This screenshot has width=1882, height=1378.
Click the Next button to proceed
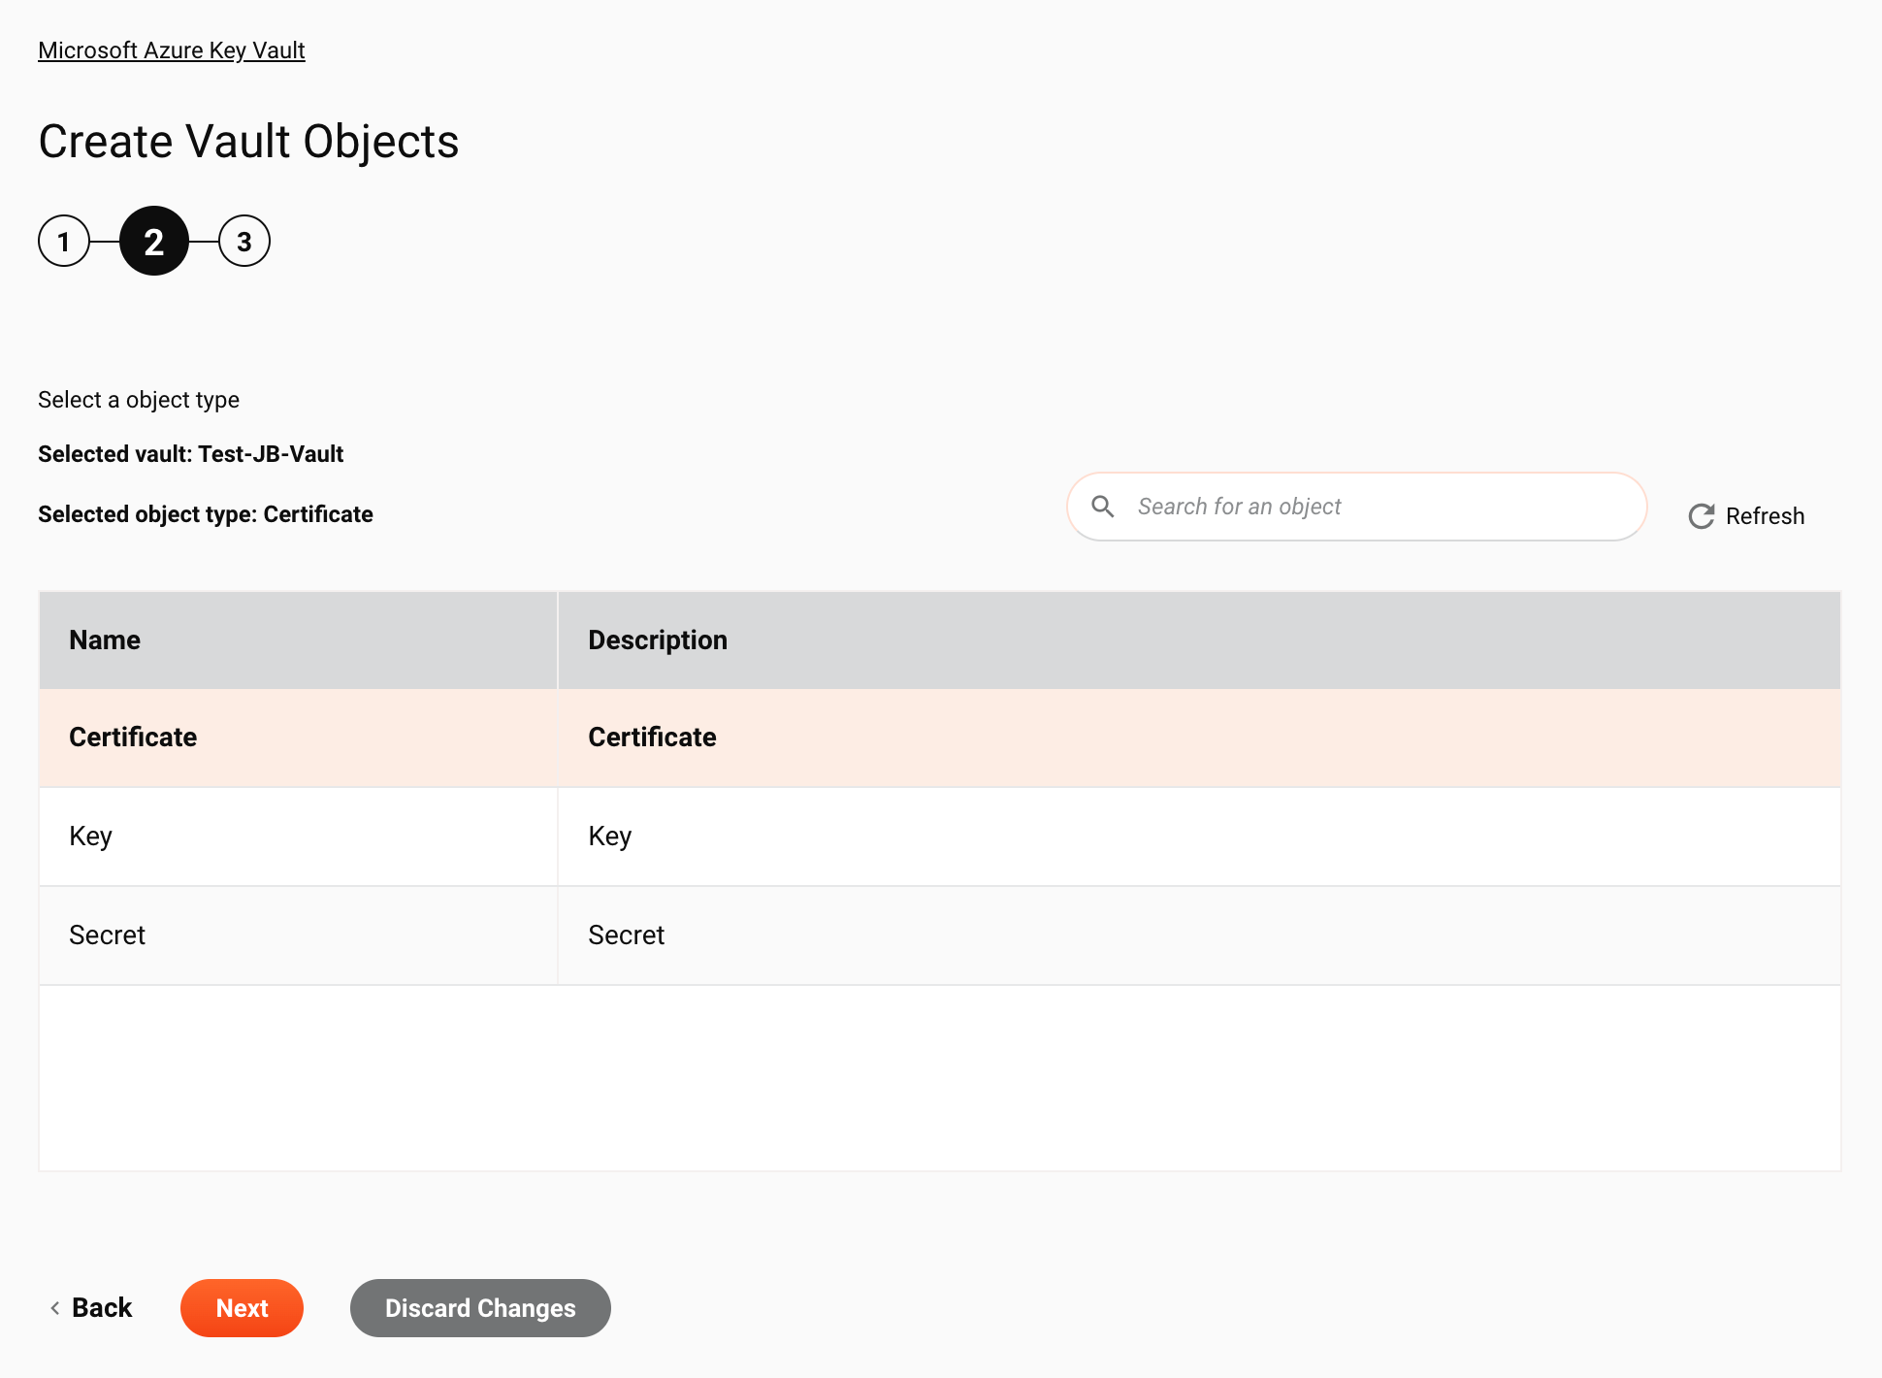(242, 1308)
